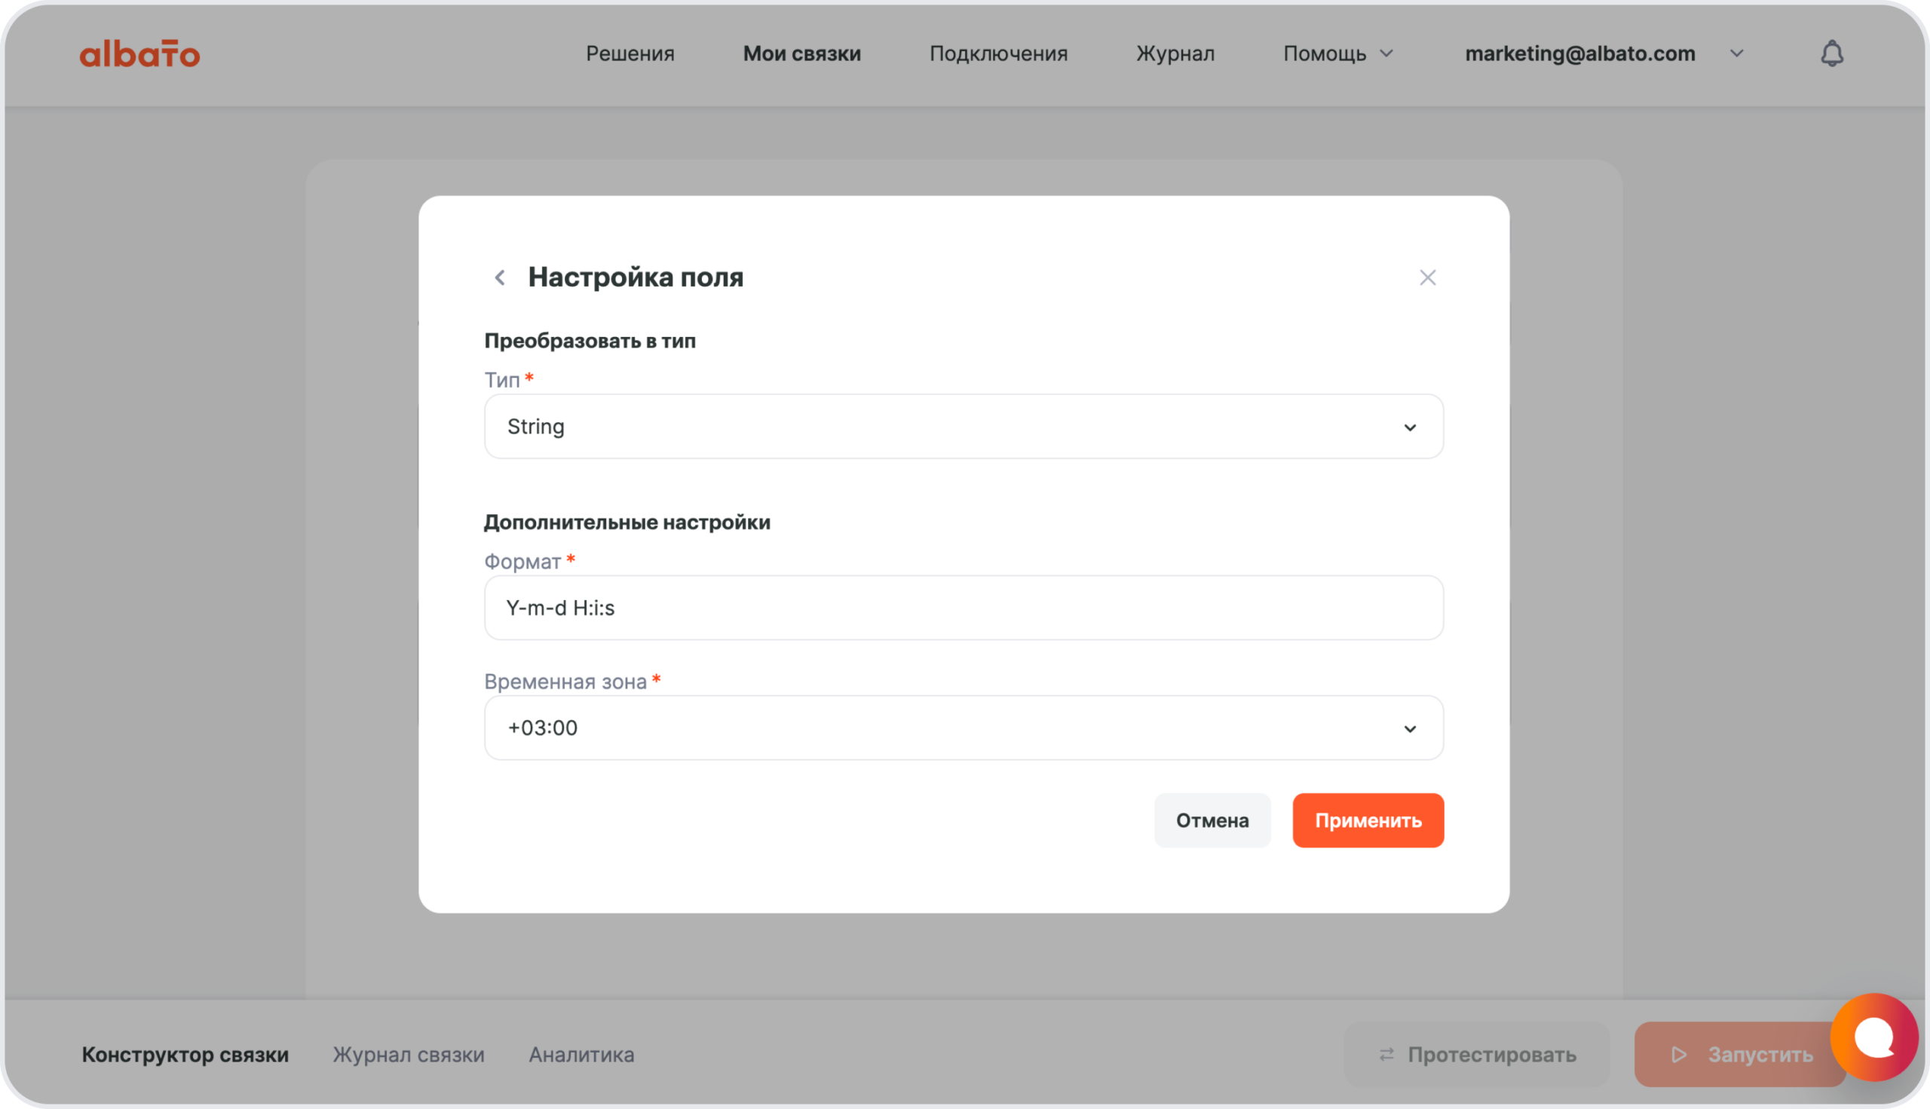The image size is (1930, 1109).
Task: Expand the Помощь menu
Action: pos(1337,54)
